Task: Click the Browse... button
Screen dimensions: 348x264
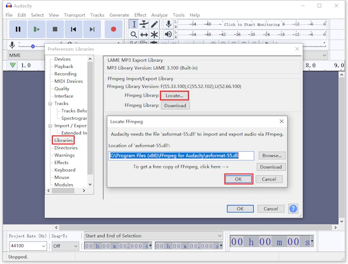Action: [x=272, y=156]
